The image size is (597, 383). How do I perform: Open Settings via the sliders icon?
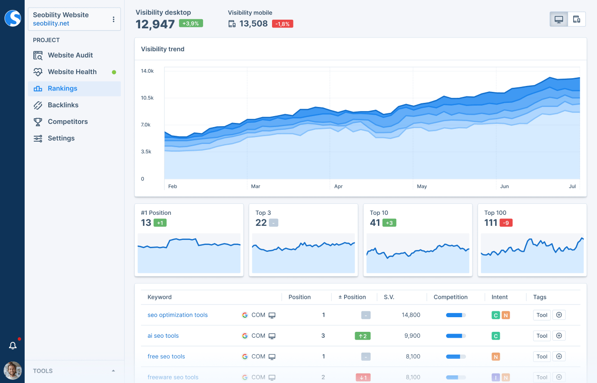point(38,138)
